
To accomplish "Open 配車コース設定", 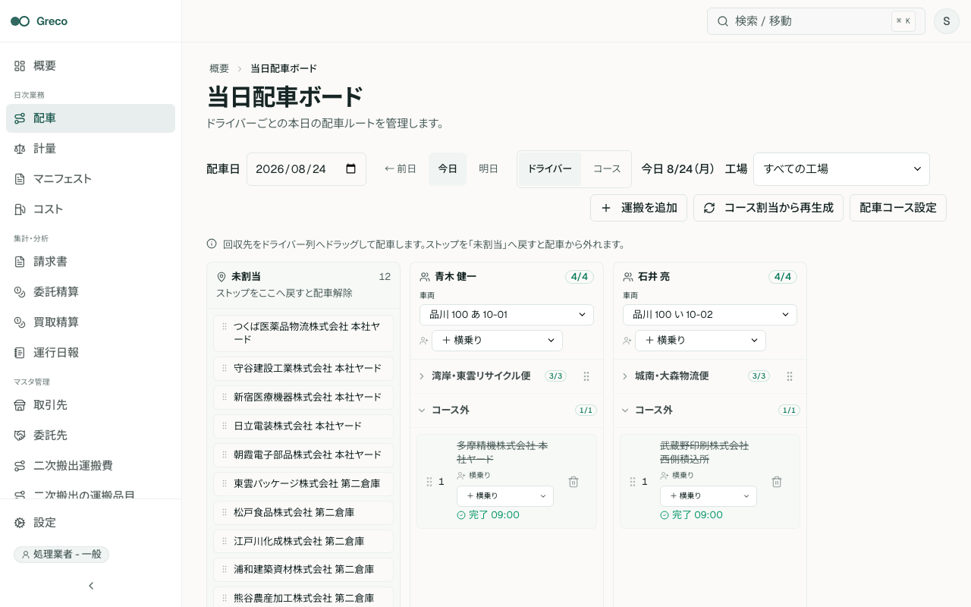I will pos(898,208).
